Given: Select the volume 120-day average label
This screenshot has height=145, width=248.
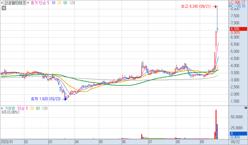Looking at the screenshot, I should [45, 108].
